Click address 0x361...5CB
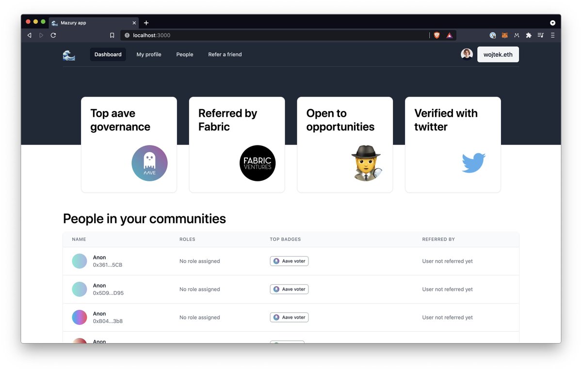 tap(108, 265)
